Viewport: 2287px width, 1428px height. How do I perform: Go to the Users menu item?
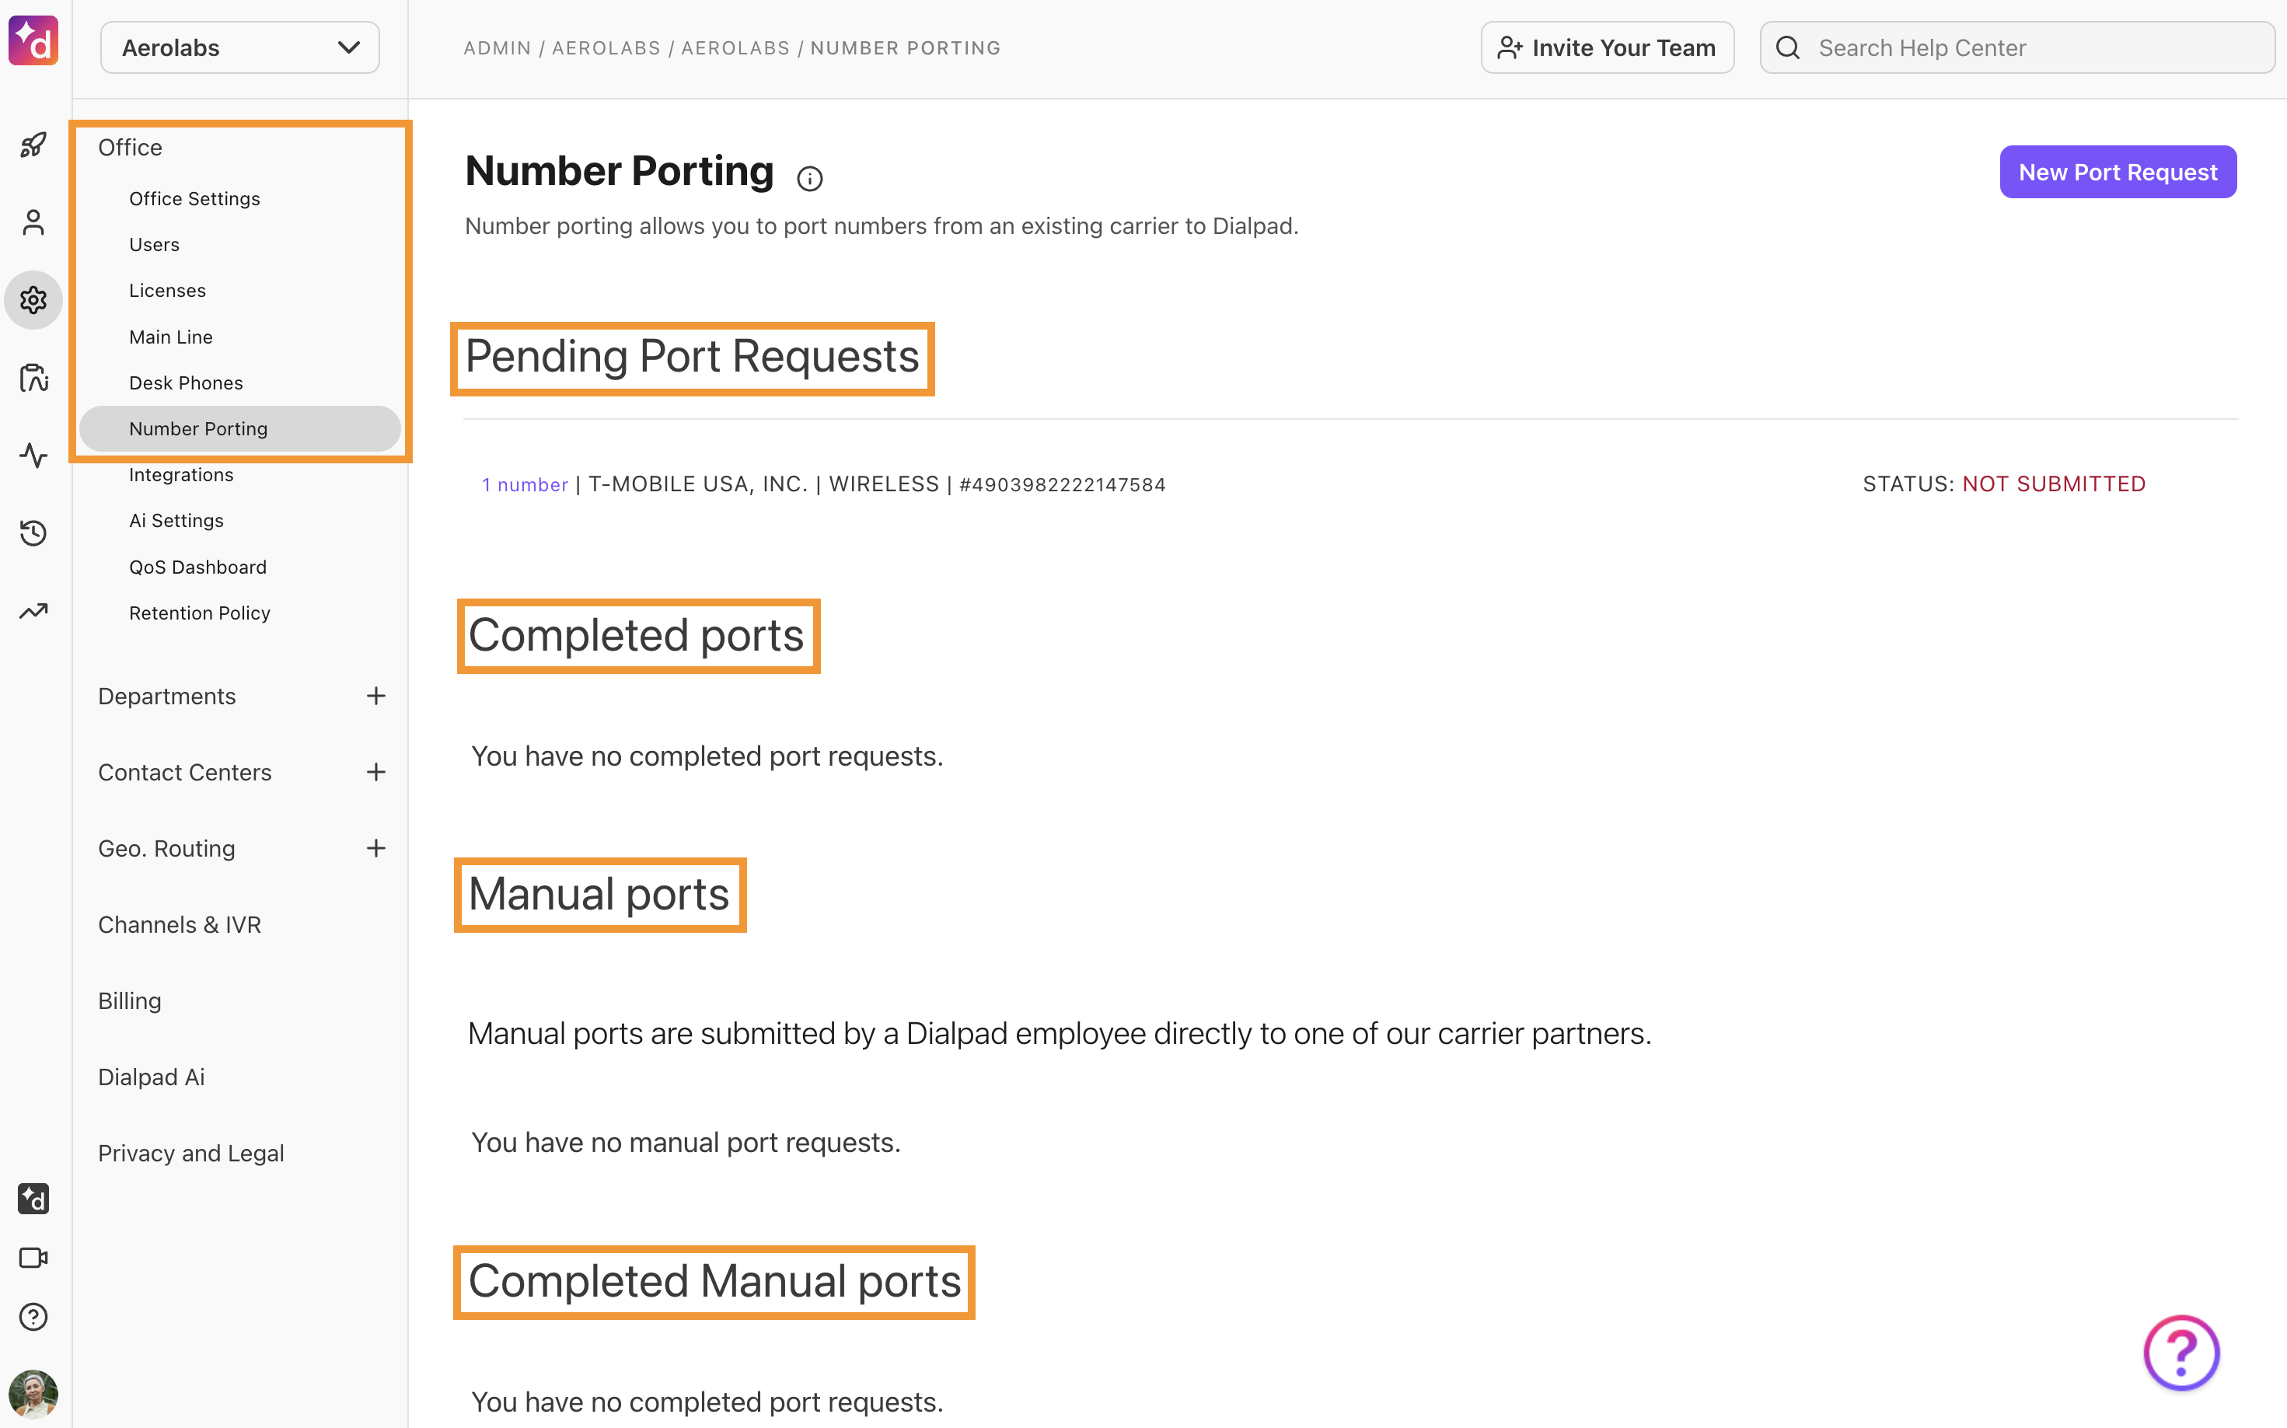(x=154, y=245)
